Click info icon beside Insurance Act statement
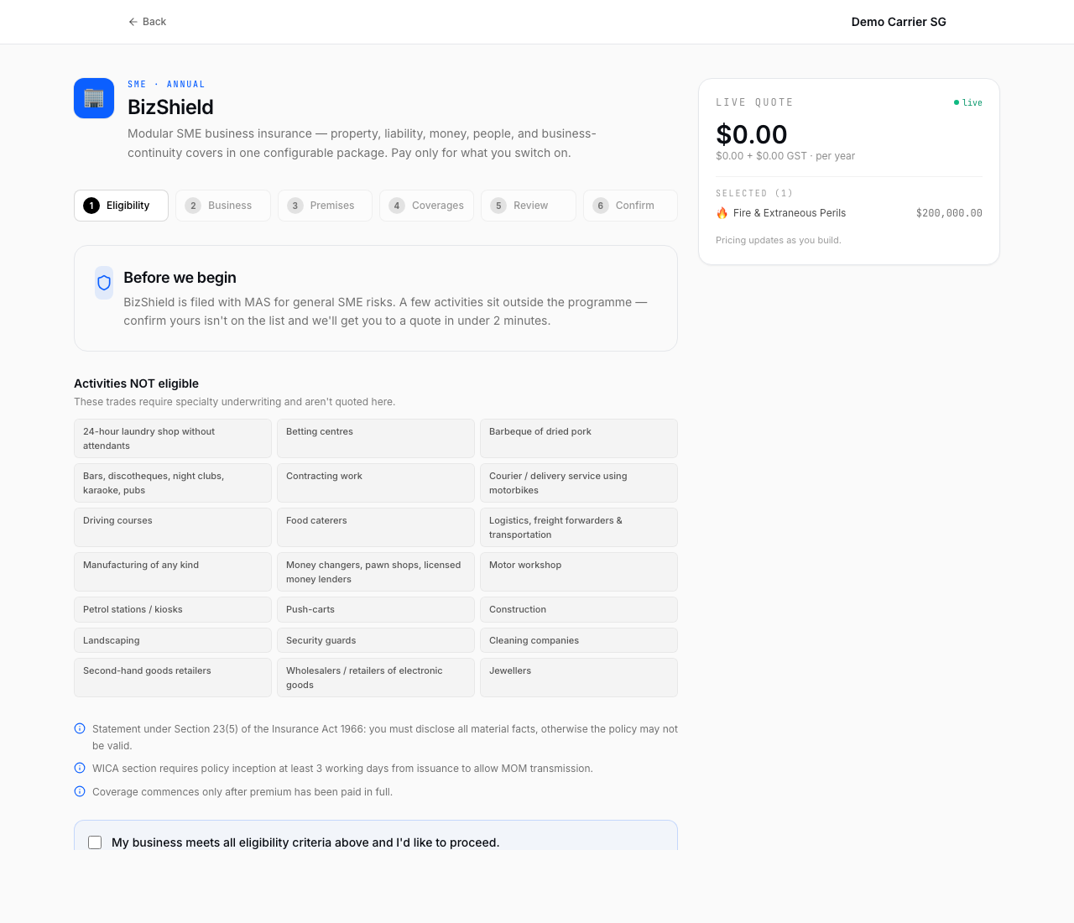 [x=80, y=728]
